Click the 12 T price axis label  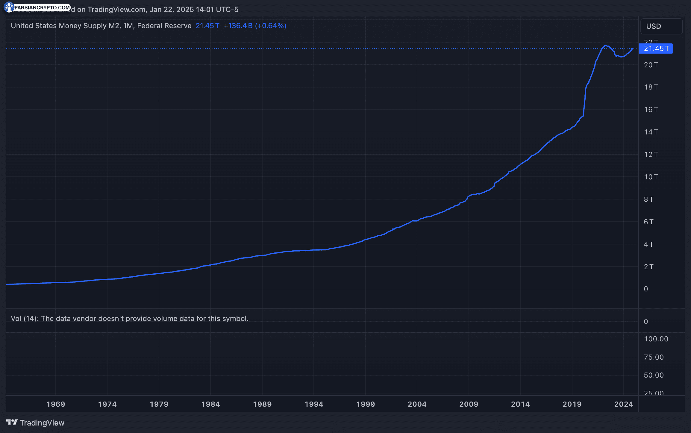651,155
